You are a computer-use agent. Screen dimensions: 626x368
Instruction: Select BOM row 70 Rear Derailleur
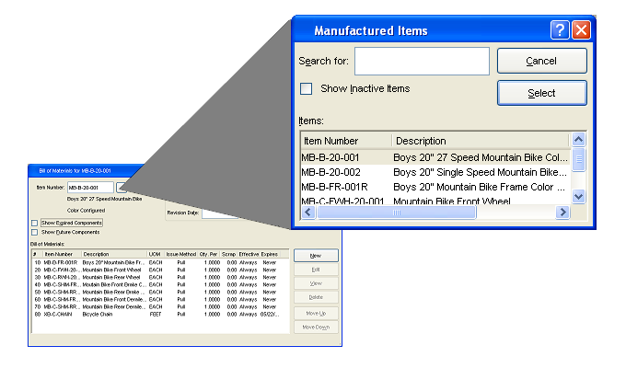coord(160,306)
